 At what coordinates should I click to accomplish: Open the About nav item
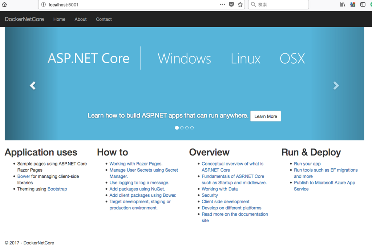tap(81, 19)
